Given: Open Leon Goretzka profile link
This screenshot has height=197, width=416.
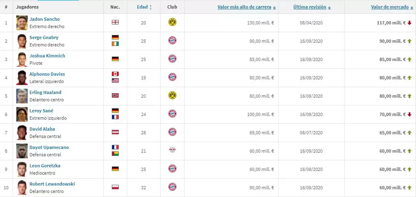Looking at the screenshot, I should click(45, 166).
